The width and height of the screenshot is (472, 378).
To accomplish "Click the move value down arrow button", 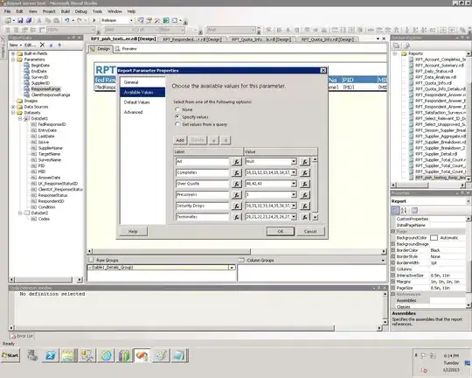I will coord(214,140).
